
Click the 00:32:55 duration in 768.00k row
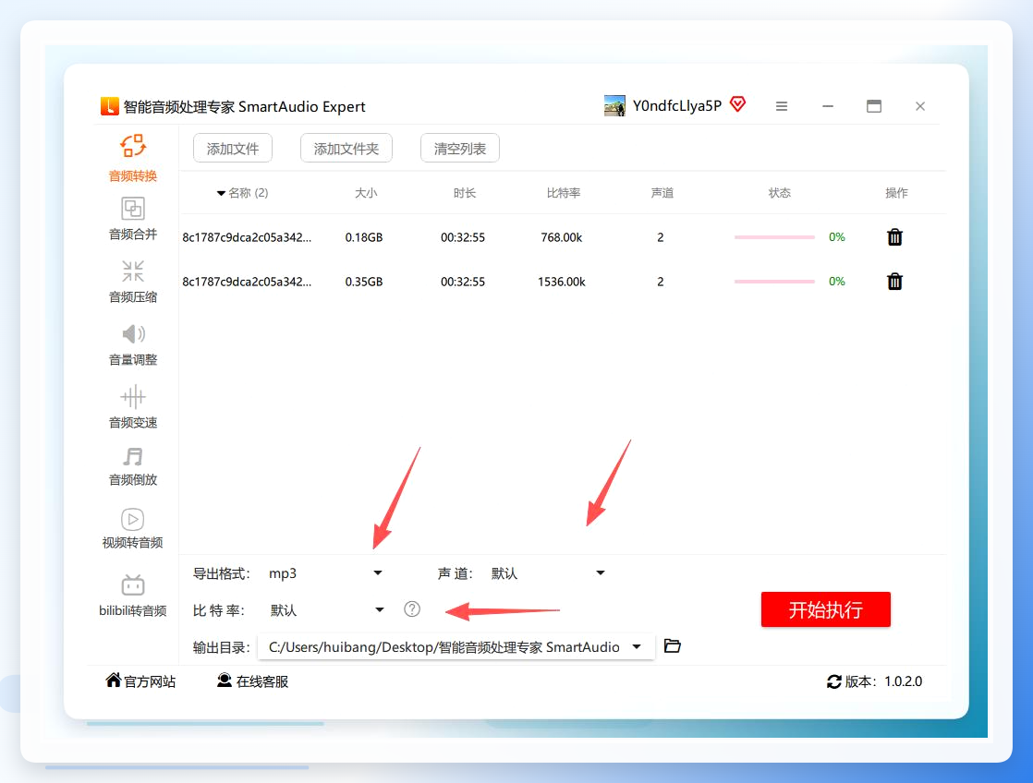pos(463,237)
